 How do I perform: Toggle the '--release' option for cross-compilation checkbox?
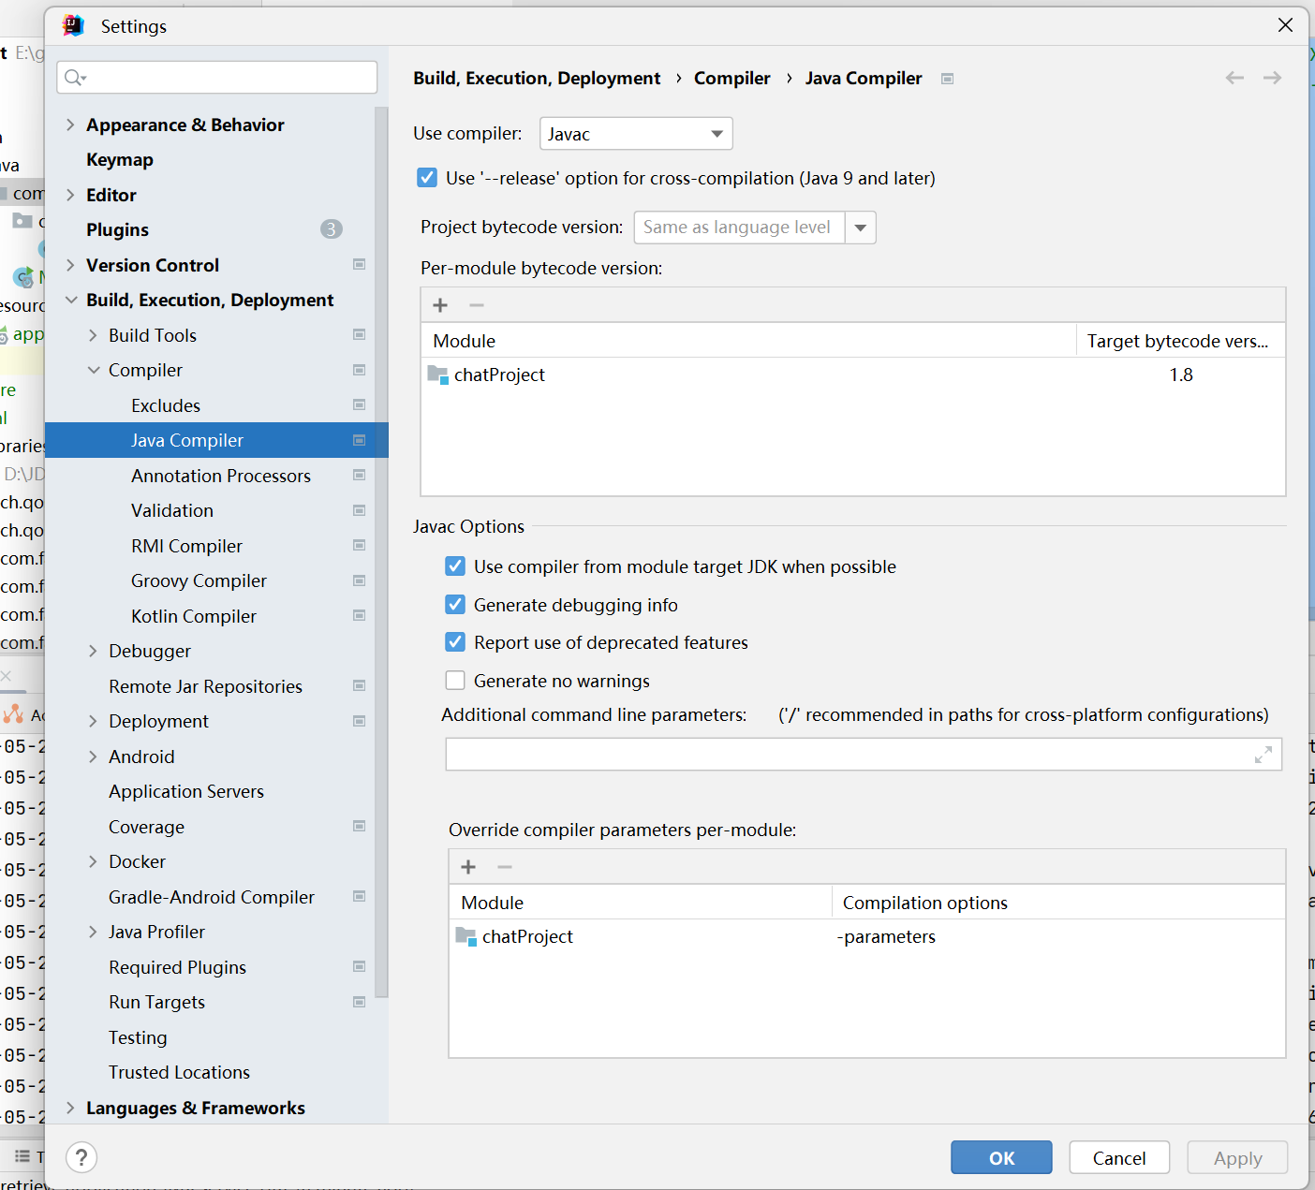tap(427, 178)
